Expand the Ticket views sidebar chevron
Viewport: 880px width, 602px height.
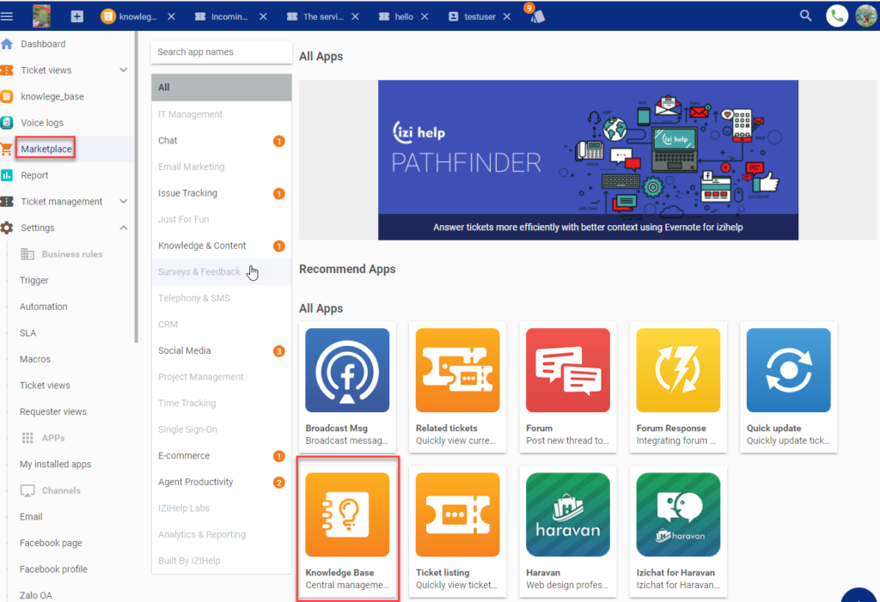(124, 70)
